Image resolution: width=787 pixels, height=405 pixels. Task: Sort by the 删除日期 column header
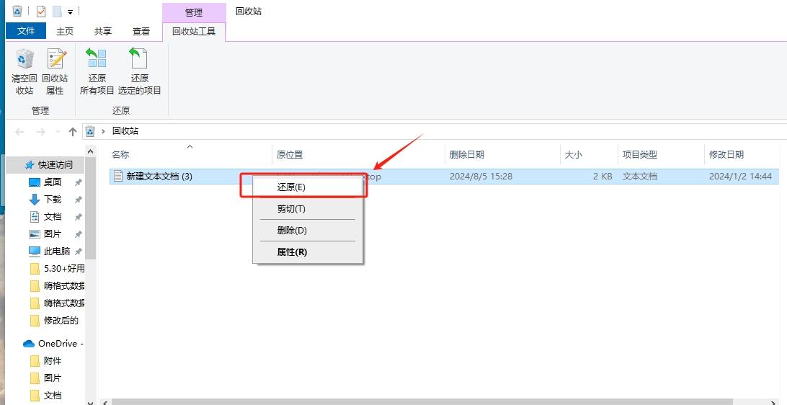[x=467, y=154]
